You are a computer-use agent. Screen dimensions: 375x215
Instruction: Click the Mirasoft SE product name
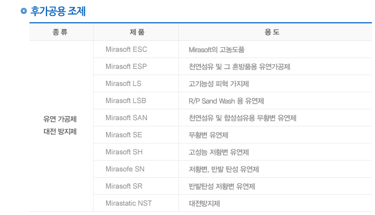pos(123,135)
